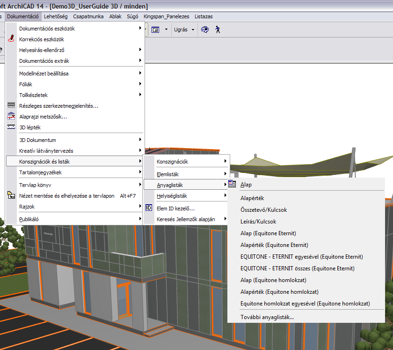
Task: Expand Tartalomjegyzékek submenu arrow
Action: (x=140, y=172)
